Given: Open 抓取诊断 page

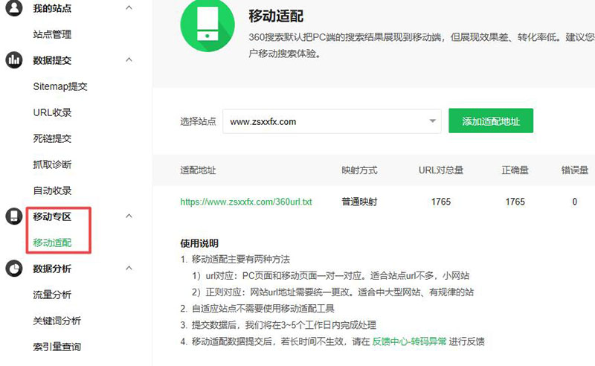Looking at the screenshot, I should (52, 164).
